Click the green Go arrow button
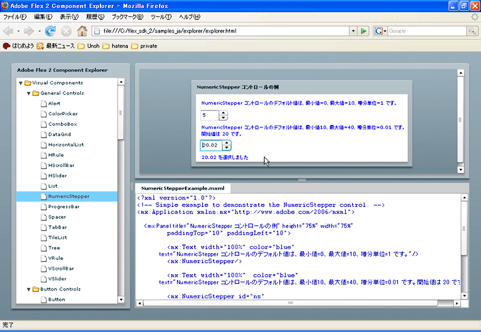Viewport: 481px width, 332px height. point(363,31)
